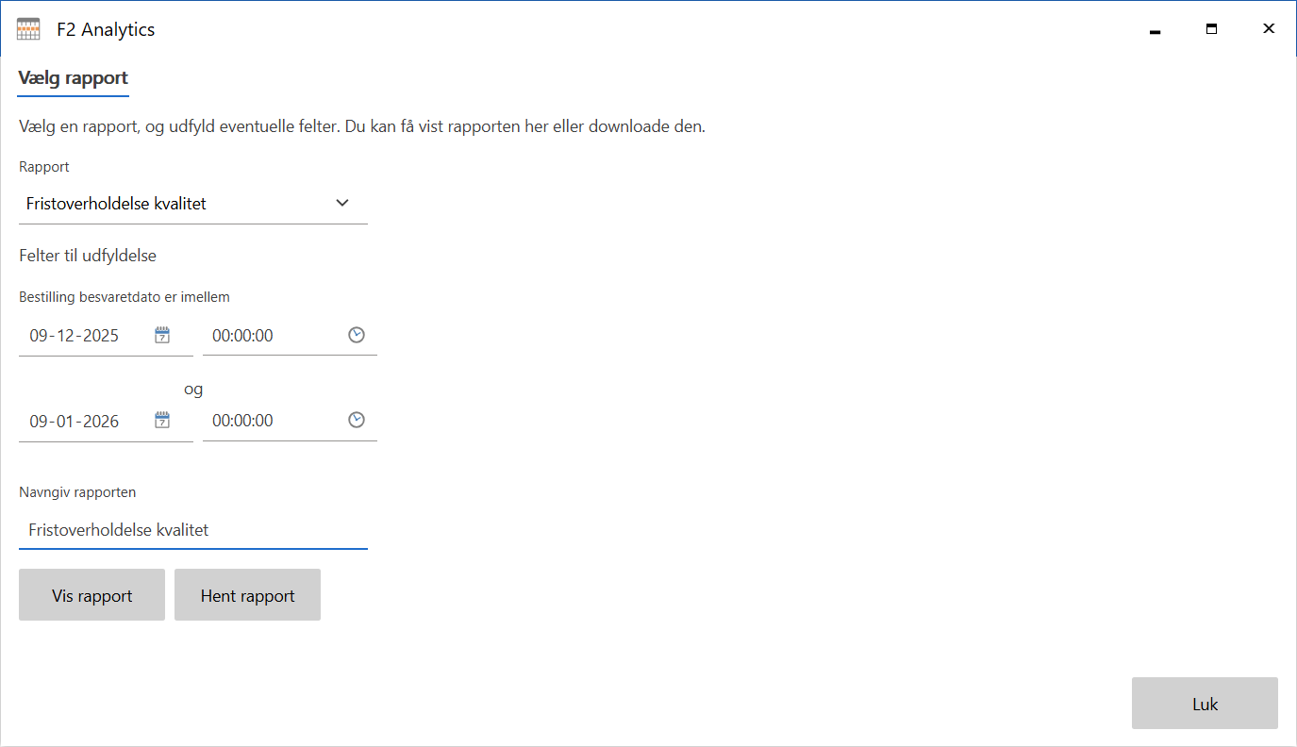
Task: Select the Vælg rapport tab
Action: [74, 78]
